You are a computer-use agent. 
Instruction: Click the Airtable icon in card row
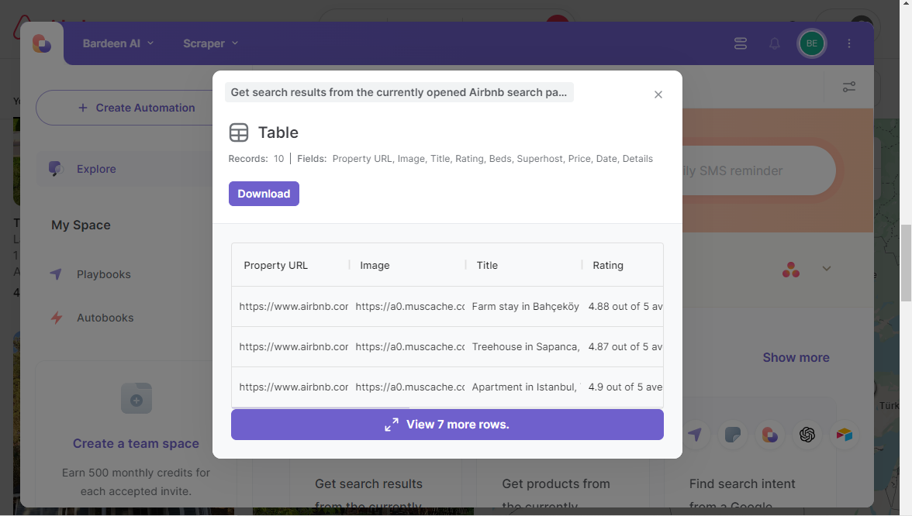click(845, 435)
